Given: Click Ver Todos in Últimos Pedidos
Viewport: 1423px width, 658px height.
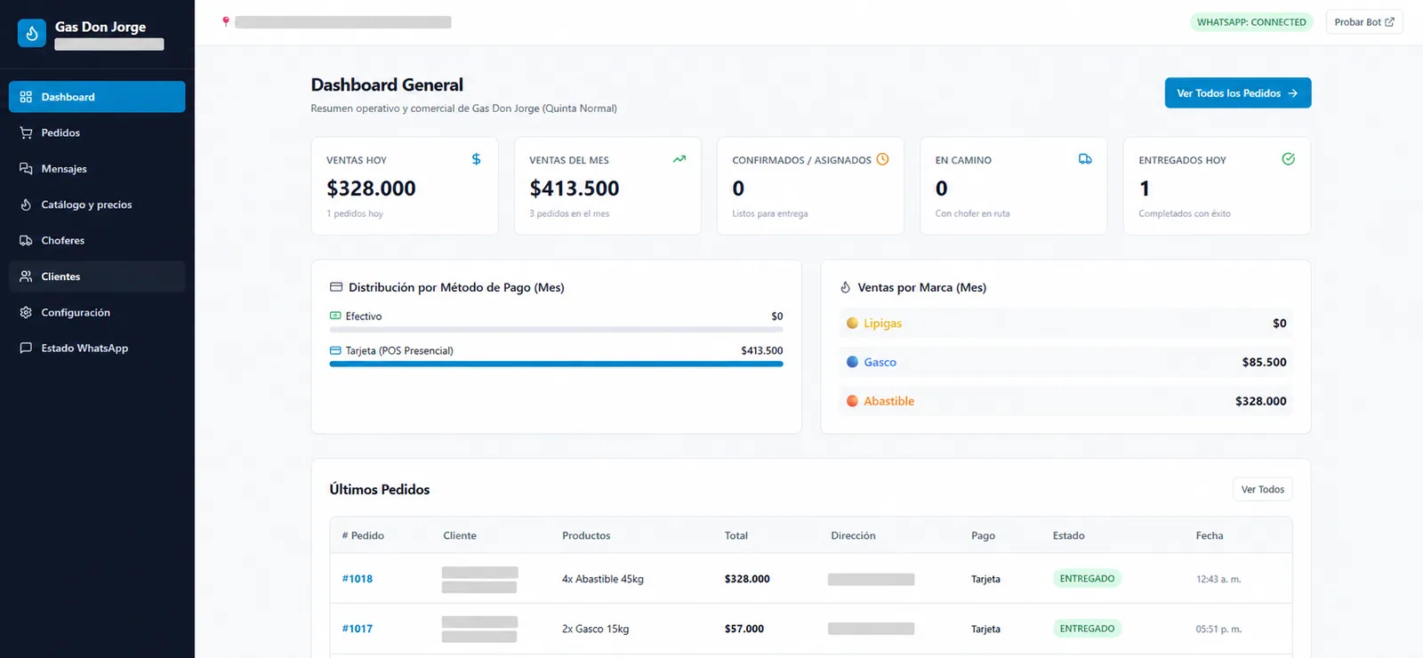Looking at the screenshot, I should pos(1262,489).
